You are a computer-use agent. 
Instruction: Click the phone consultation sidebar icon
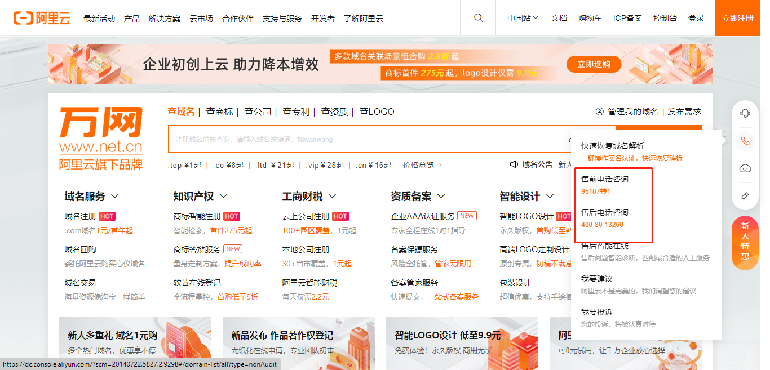tap(745, 141)
